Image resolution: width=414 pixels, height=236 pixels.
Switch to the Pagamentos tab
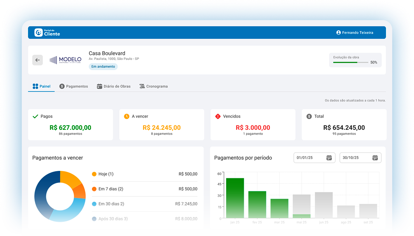click(73, 86)
